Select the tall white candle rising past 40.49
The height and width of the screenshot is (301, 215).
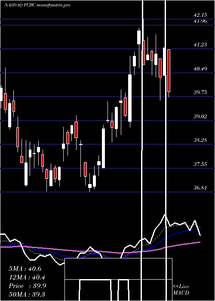(x=130, y=98)
